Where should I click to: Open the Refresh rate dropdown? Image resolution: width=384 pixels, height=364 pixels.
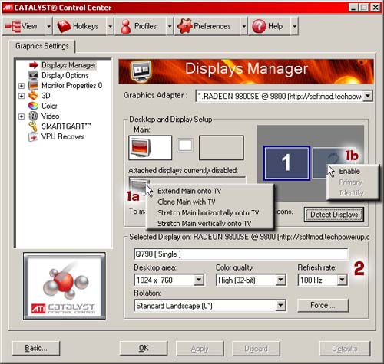tap(342, 280)
